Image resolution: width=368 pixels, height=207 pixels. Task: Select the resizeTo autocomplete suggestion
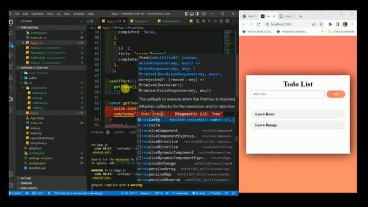[186, 125]
